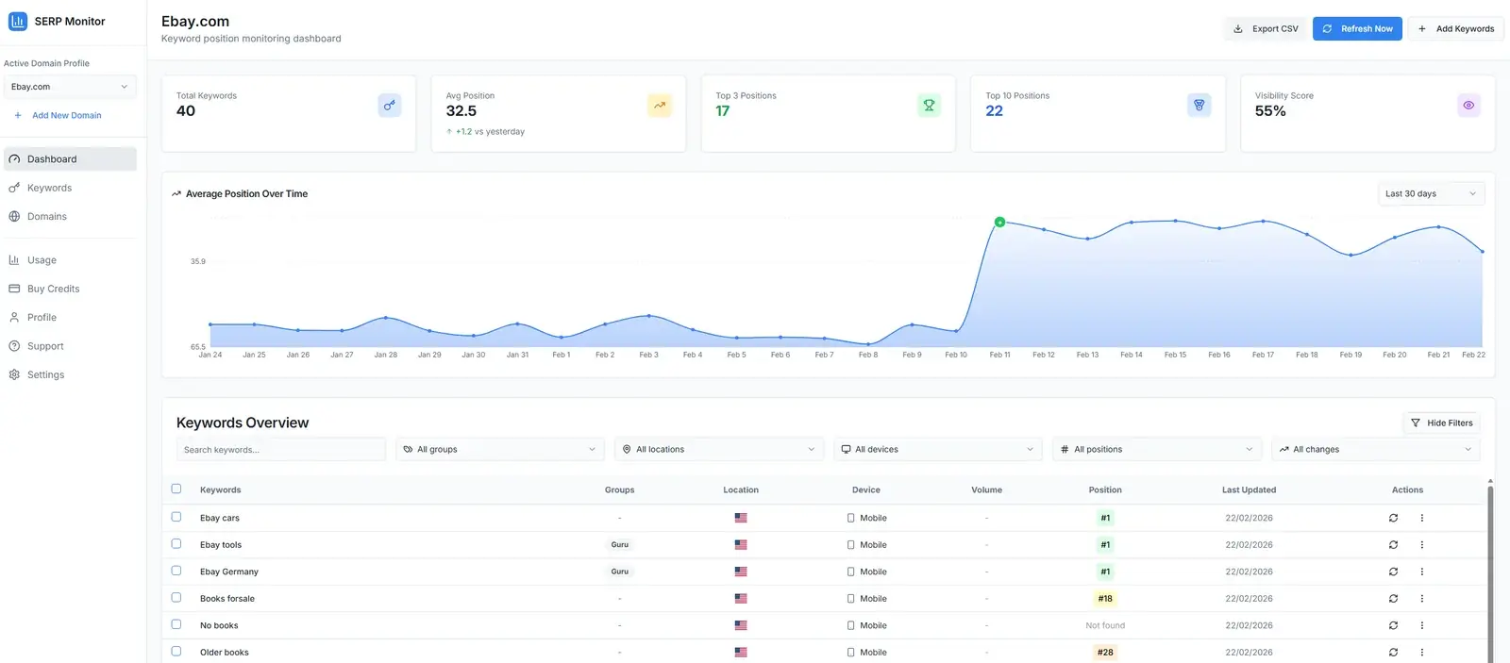Open Settings in the sidebar

click(70, 375)
